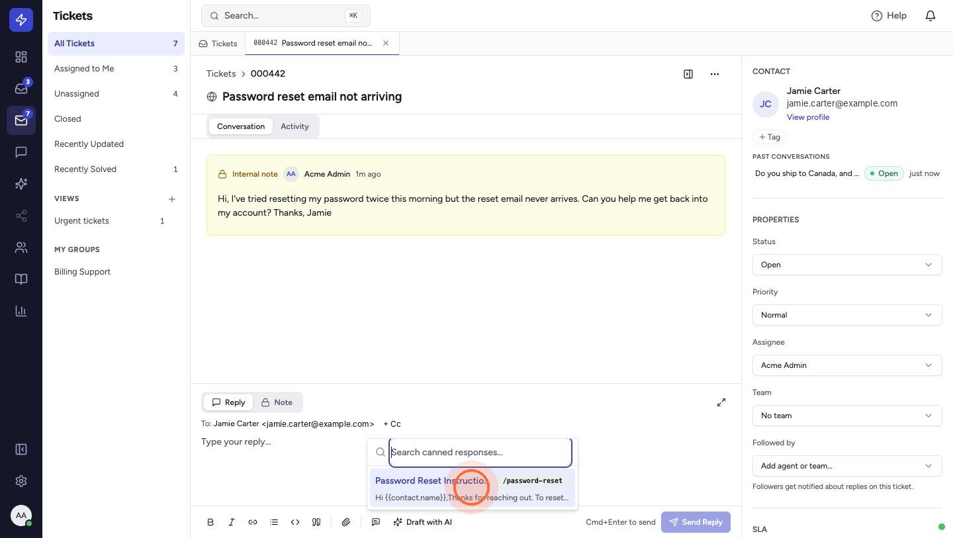Apply bold formatting in reply toolbar
The height and width of the screenshot is (538, 953).
pos(210,522)
